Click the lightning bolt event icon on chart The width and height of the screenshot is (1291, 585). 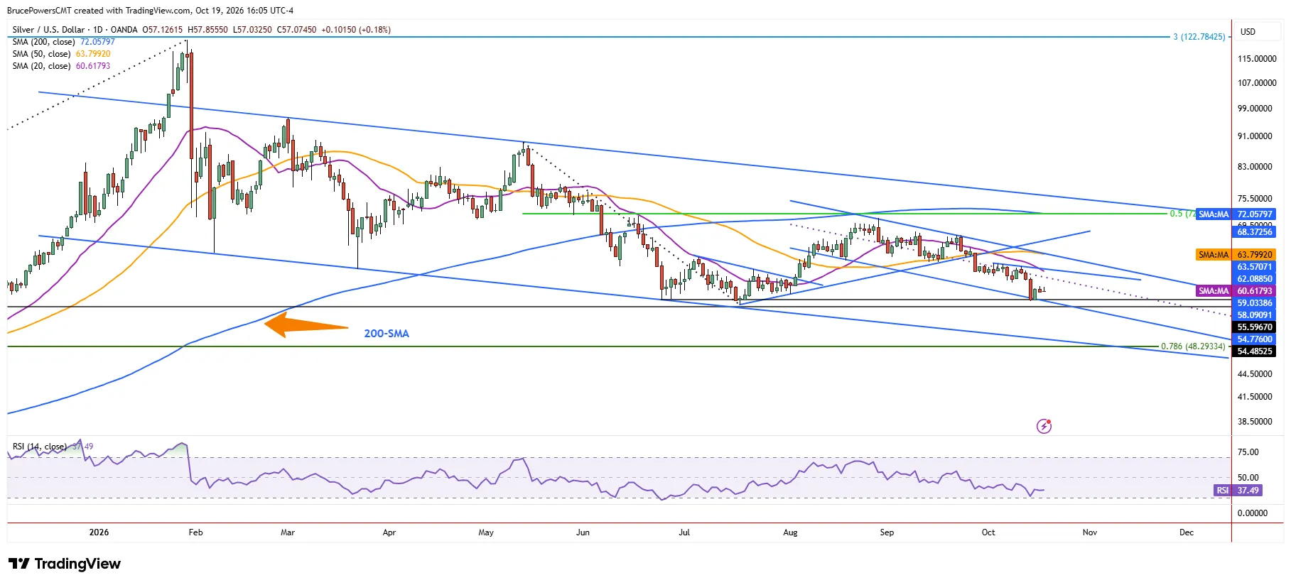(1044, 426)
